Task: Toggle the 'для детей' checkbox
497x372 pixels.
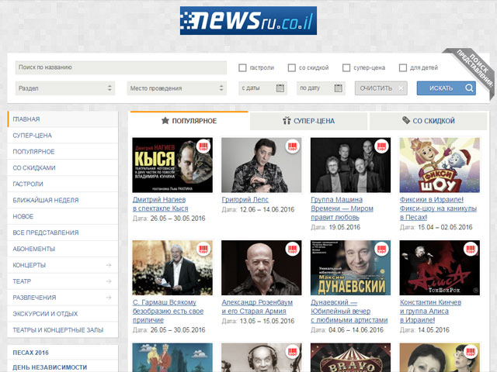Action: (403, 67)
